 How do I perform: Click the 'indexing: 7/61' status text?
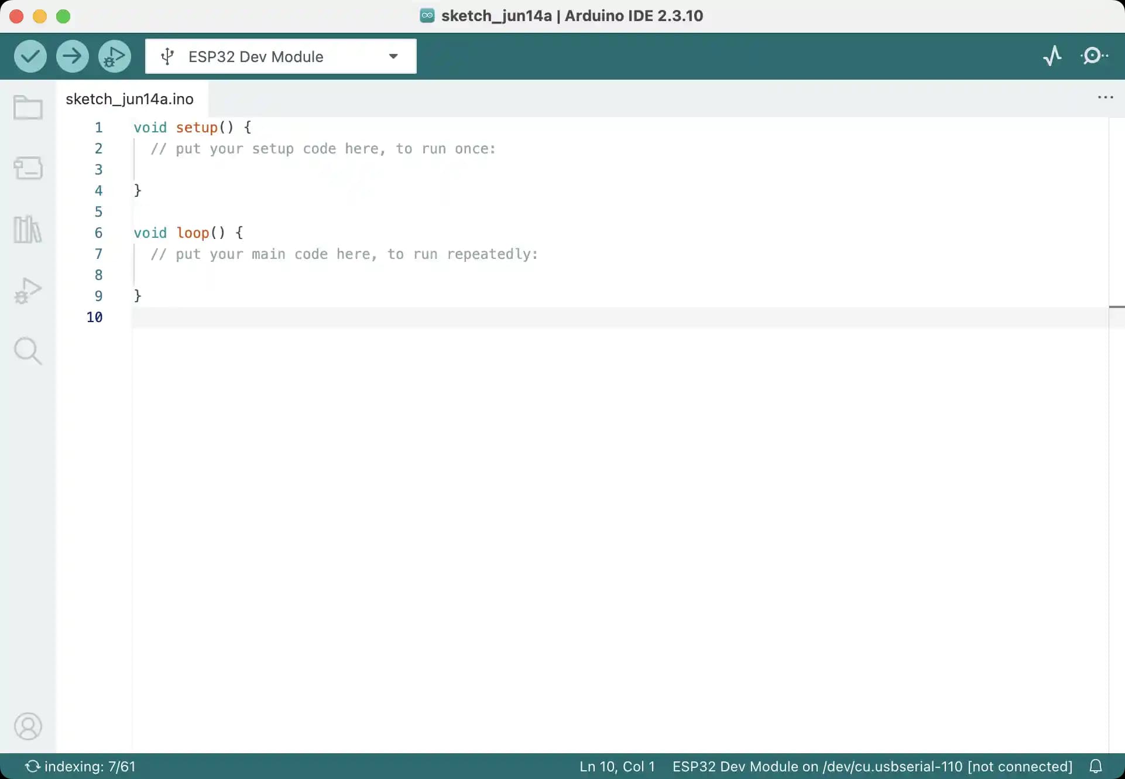click(90, 766)
